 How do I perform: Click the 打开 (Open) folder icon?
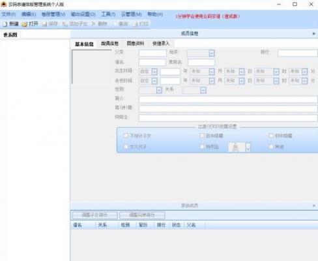point(25,24)
